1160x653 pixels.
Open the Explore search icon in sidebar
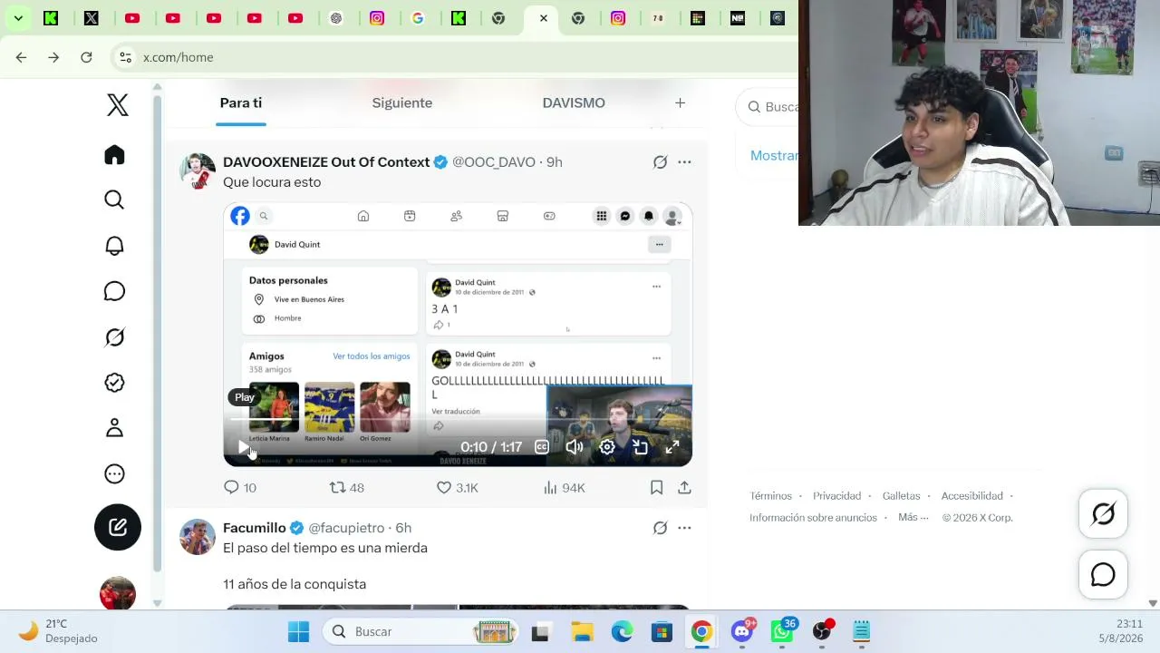point(114,200)
